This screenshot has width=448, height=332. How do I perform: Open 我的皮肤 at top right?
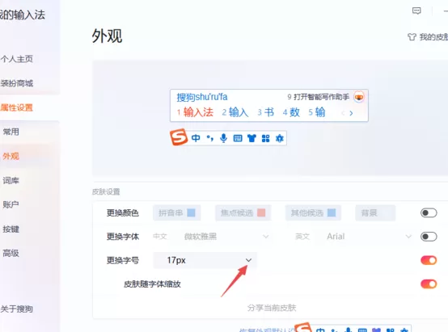point(433,37)
